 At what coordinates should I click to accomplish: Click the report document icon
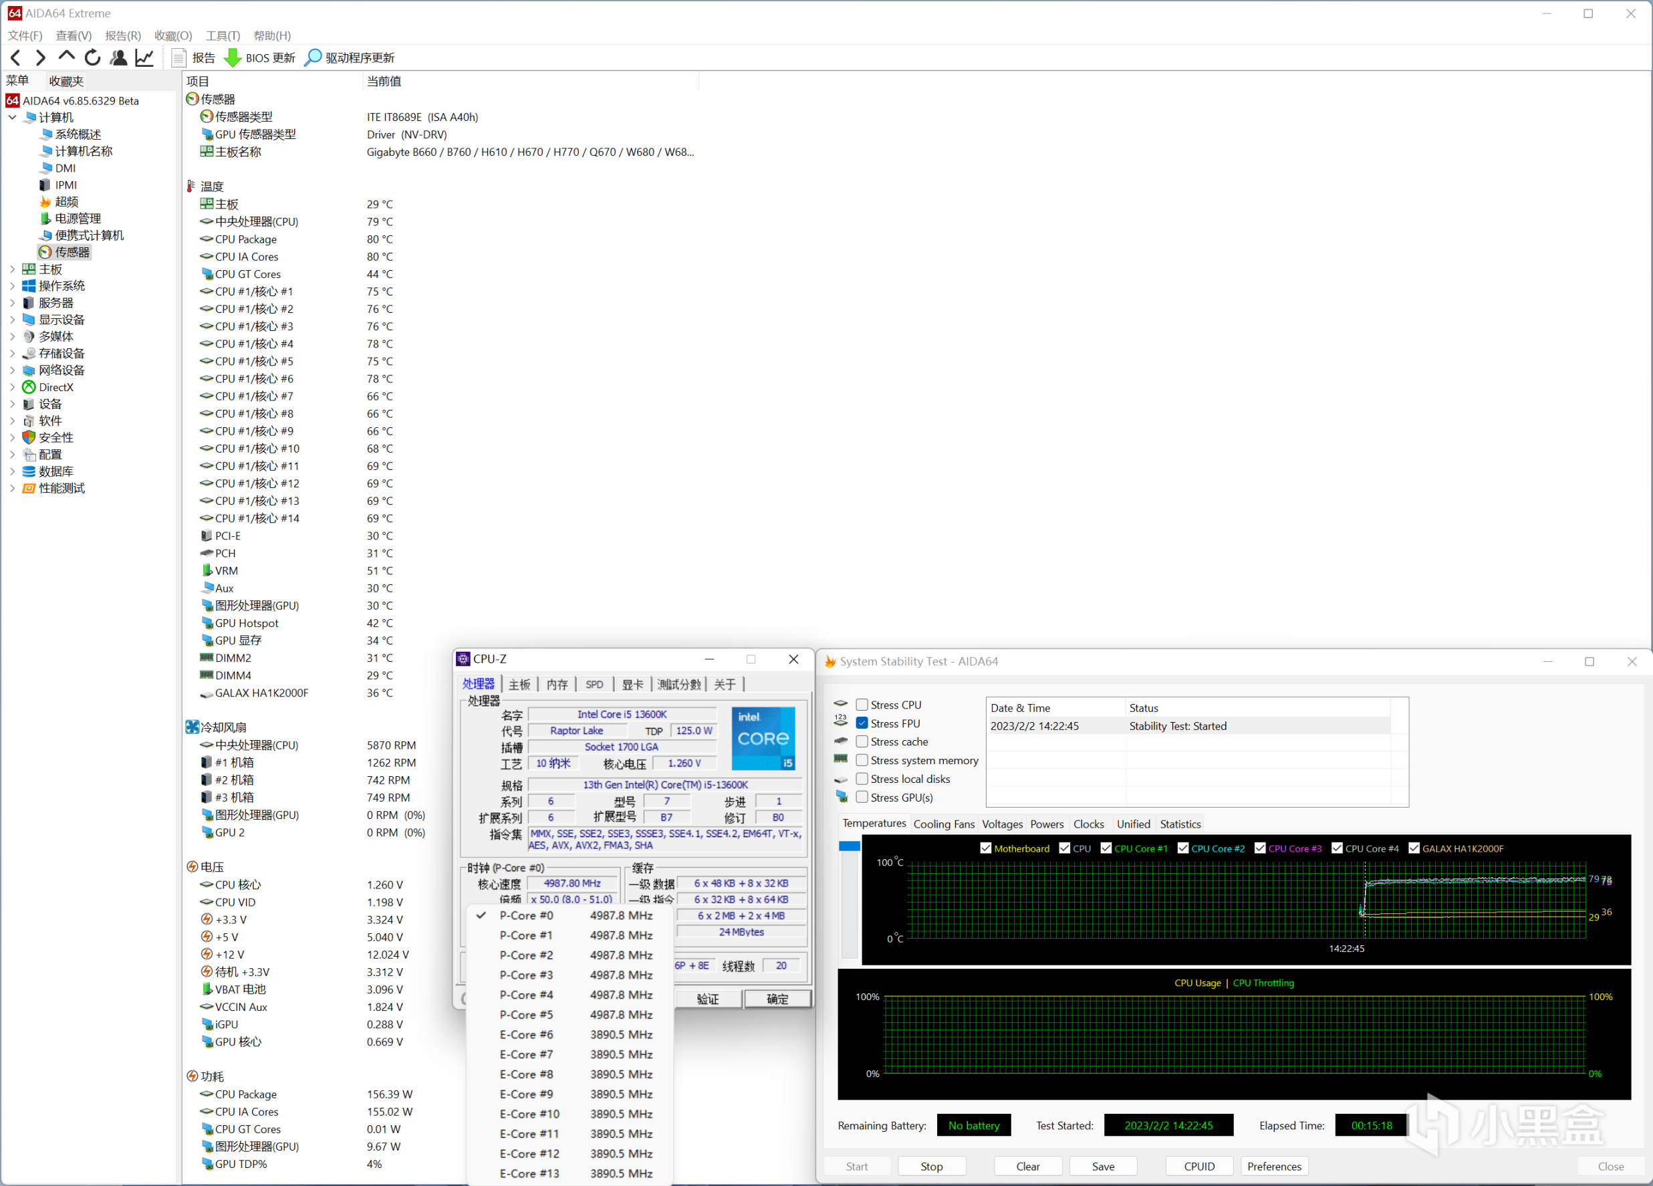(x=178, y=57)
